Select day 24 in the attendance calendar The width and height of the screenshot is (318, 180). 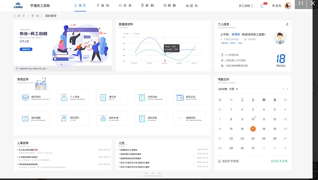tap(253, 139)
